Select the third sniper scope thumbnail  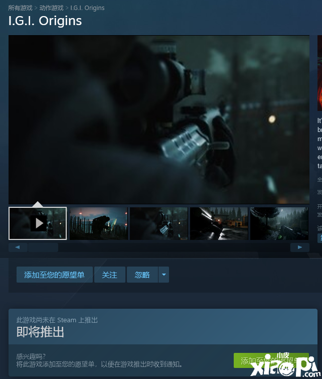click(158, 223)
